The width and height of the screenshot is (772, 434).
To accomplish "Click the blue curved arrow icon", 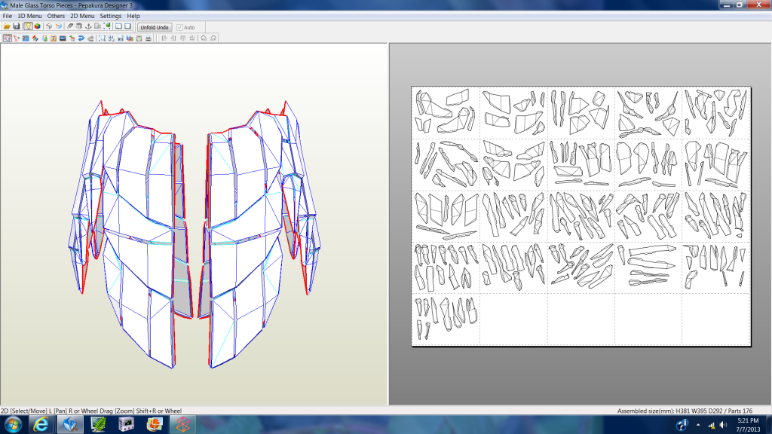I will (81, 38).
